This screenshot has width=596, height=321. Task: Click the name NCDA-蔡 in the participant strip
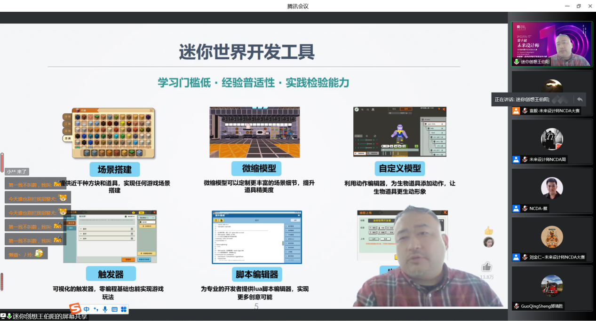click(539, 208)
